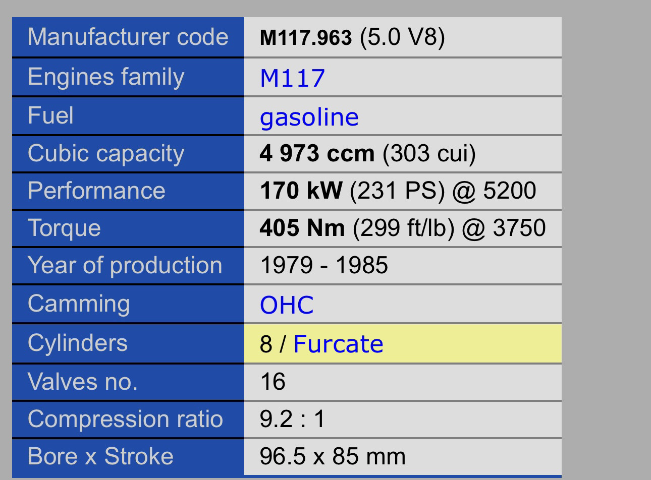The height and width of the screenshot is (480, 651).
Task: Open the M117 engines family link
Action: click(292, 78)
